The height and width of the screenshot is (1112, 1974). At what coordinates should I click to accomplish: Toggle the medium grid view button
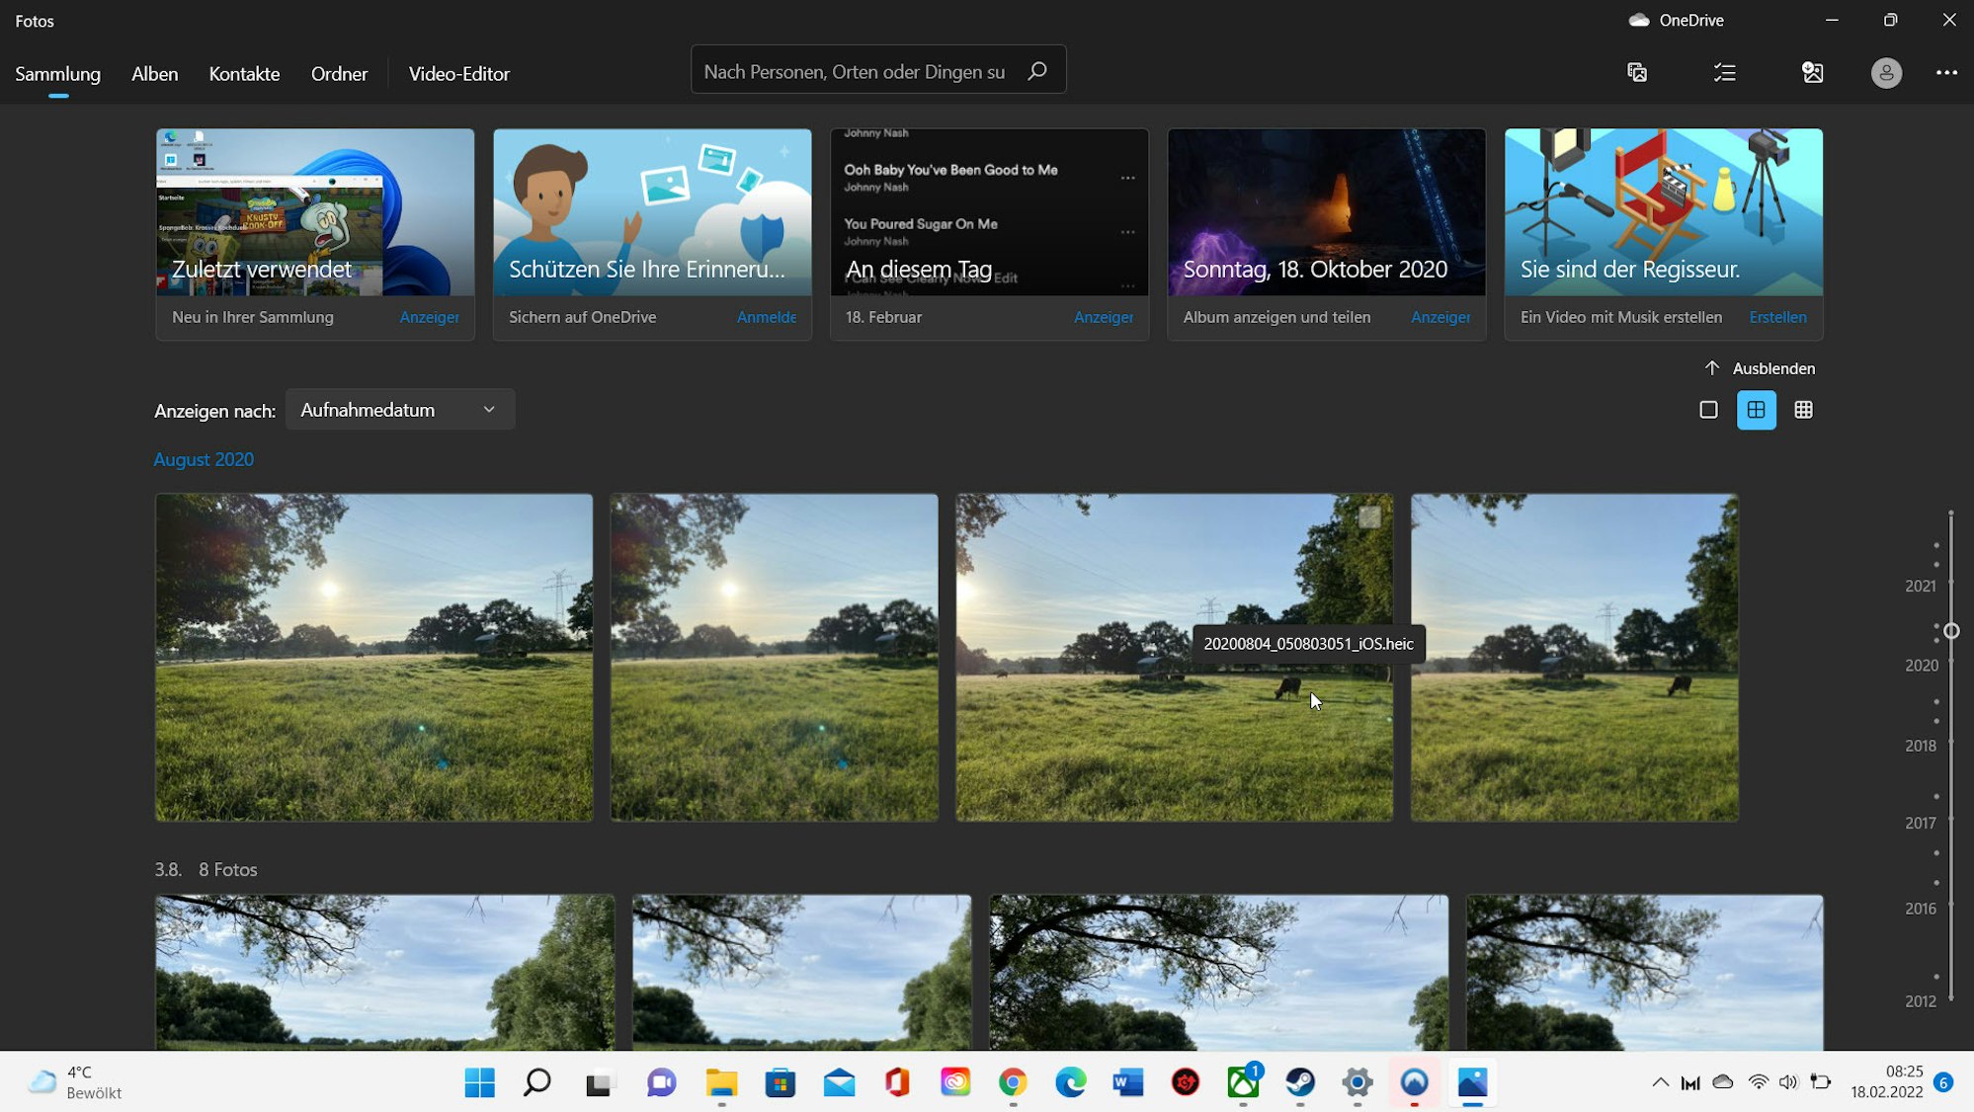(1757, 409)
